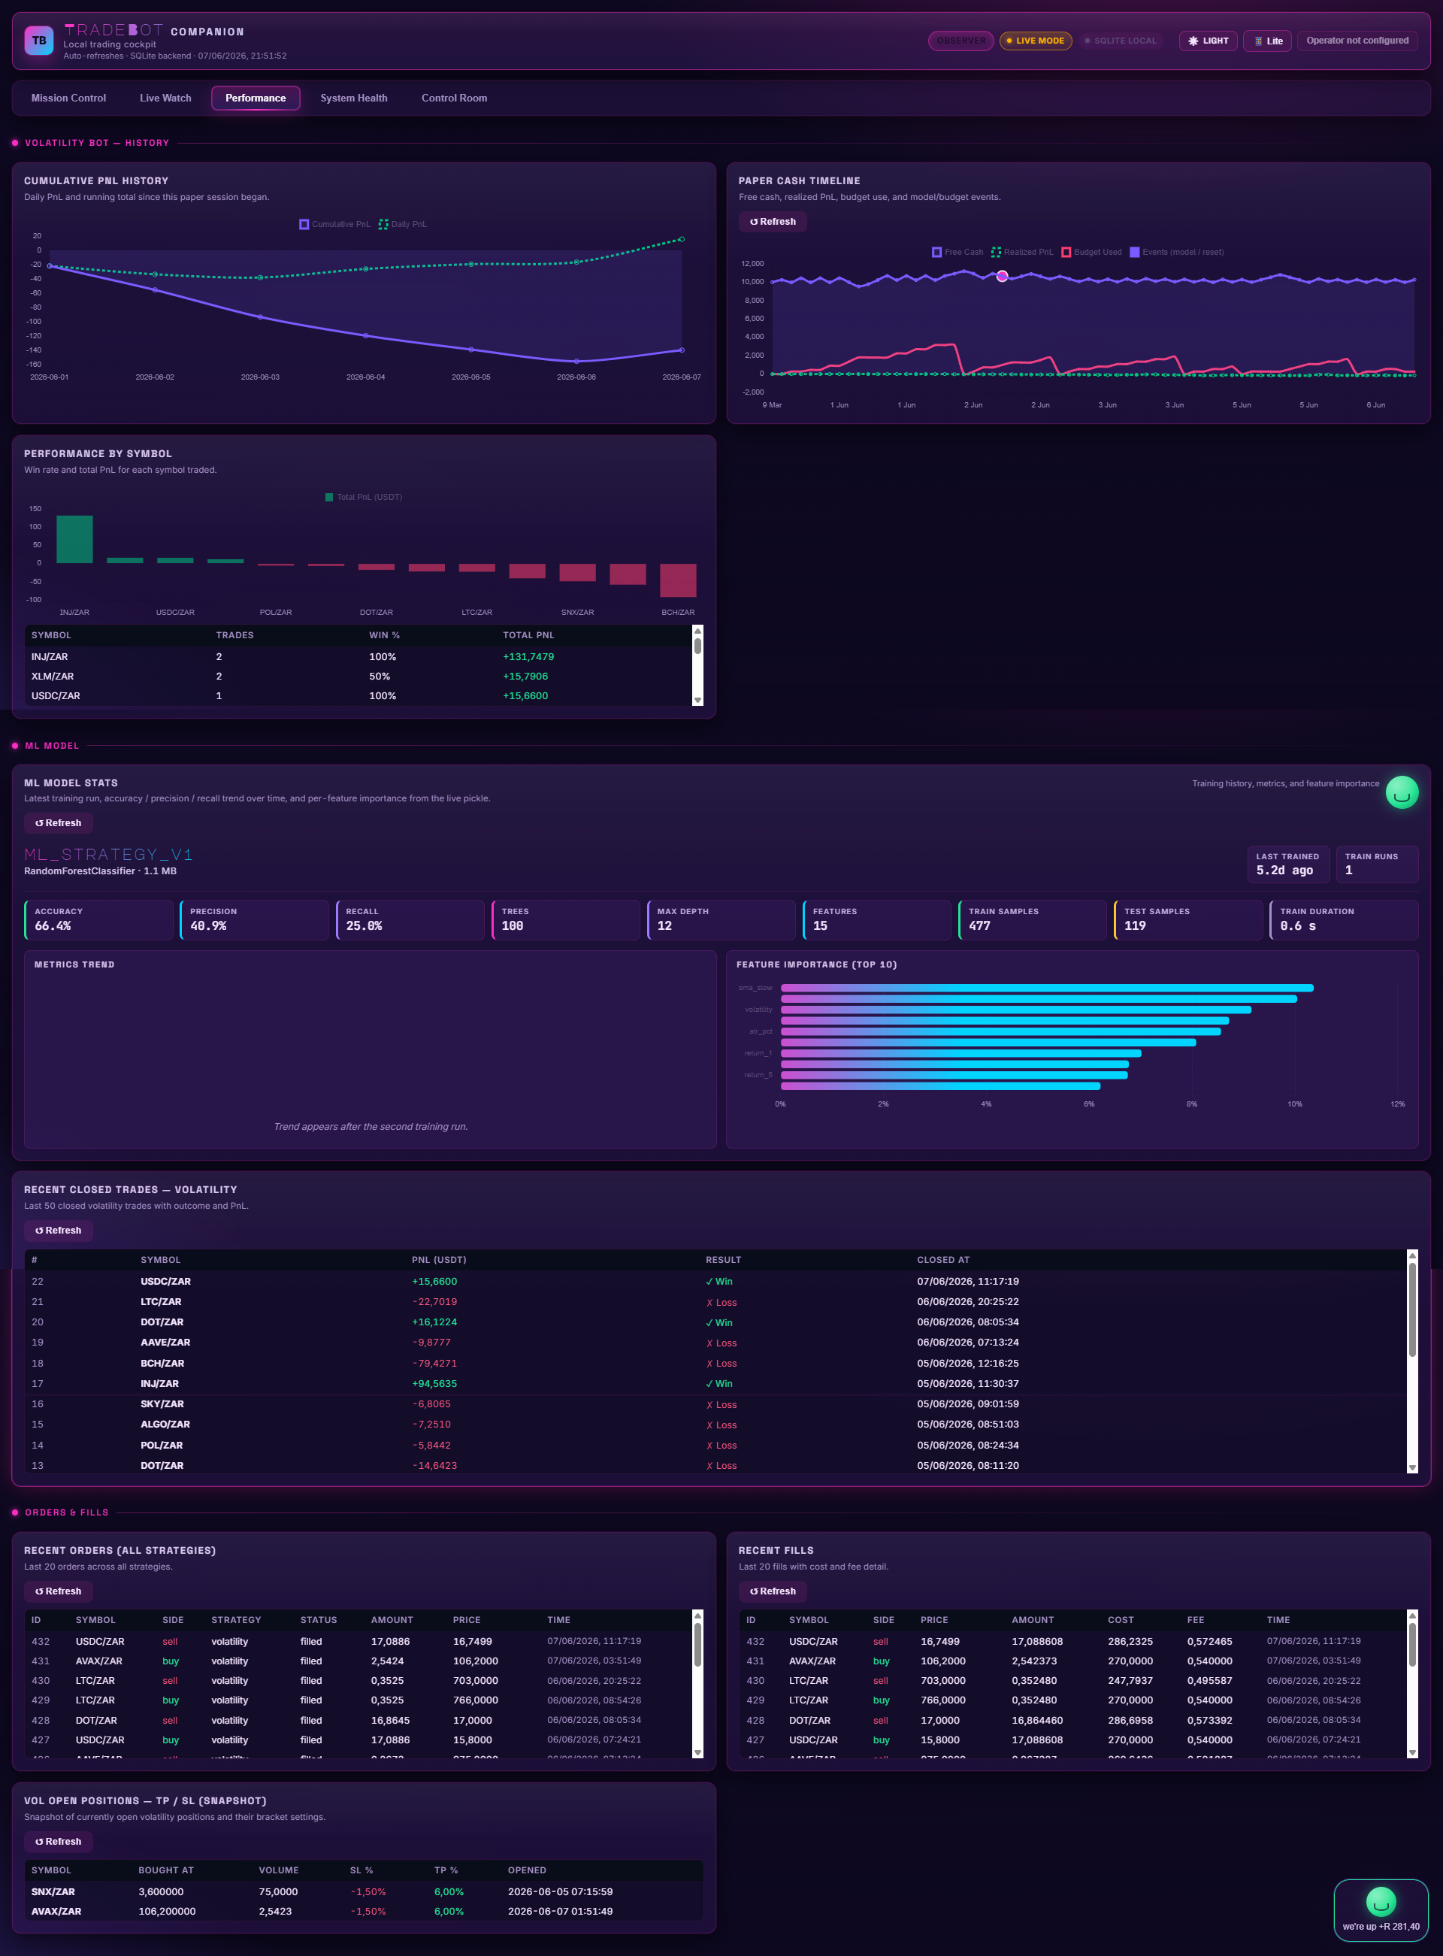Open the 'we're up +R 281,40' mascot widget
The image size is (1443, 1956).
(1380, 1909)
